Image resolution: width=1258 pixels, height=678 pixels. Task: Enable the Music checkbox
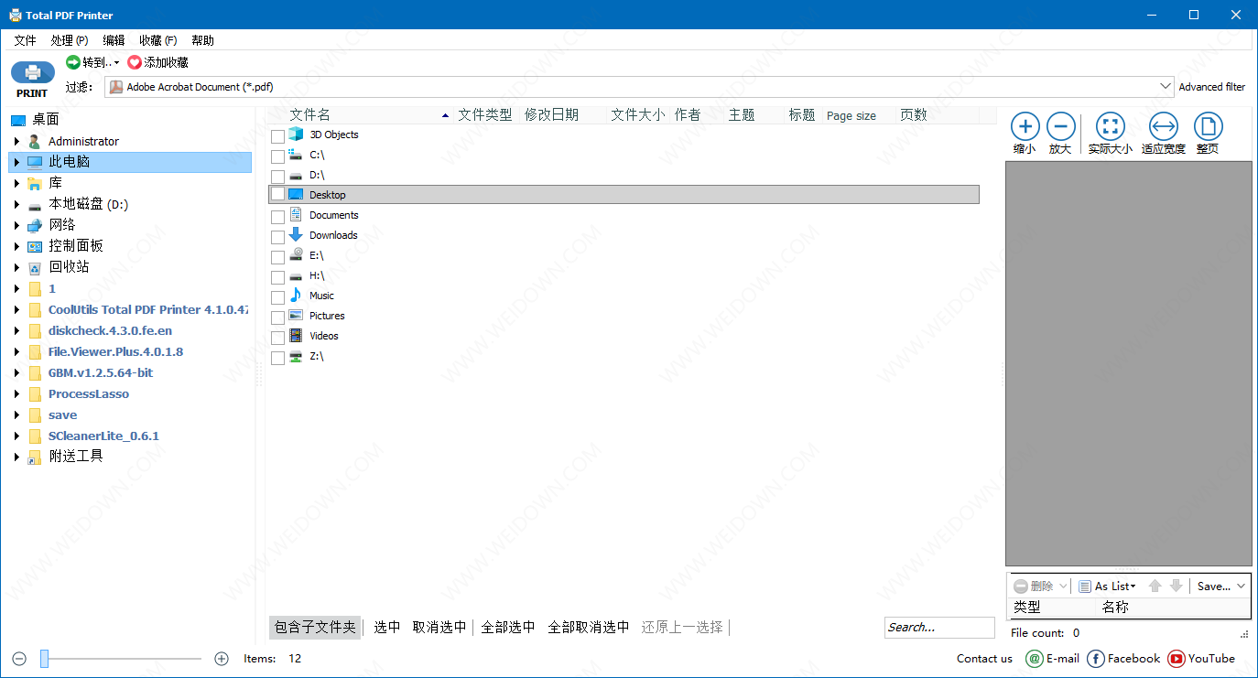click(278, 297)
